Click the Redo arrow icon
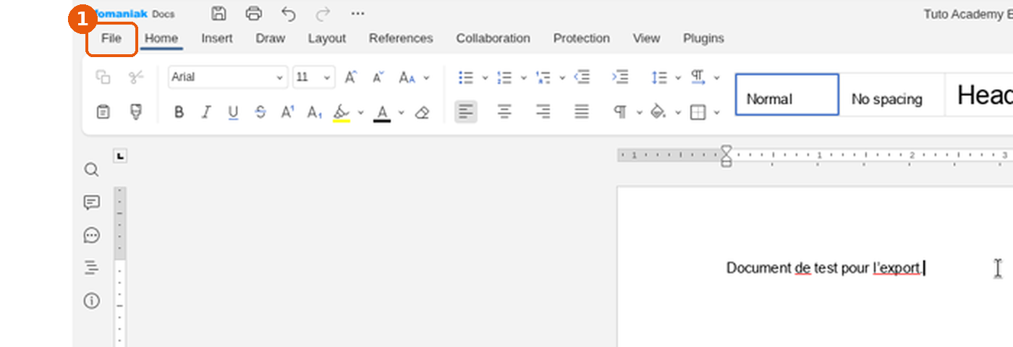The height and width of the screenshot is (347, 1013). click(x=323, y=13)
